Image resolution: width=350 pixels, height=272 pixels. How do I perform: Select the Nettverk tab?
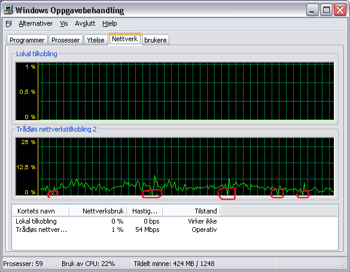tap(125, 39)
